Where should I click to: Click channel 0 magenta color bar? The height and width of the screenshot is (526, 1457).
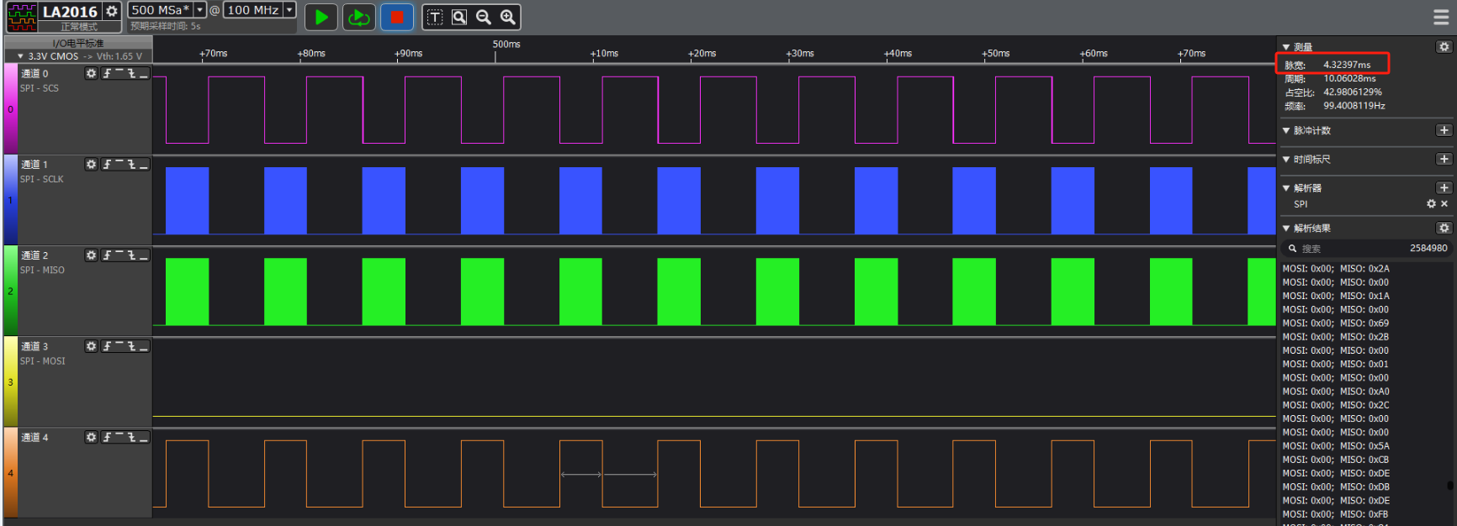click(11, 109)
